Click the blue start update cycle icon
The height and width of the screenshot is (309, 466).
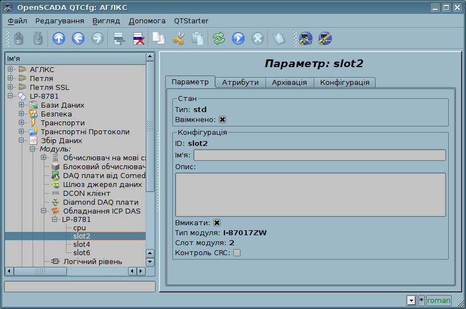point(238,38)
